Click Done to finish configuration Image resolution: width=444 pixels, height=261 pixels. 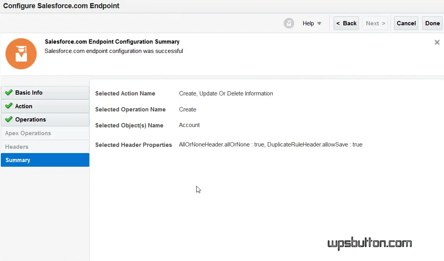(432, 23)
